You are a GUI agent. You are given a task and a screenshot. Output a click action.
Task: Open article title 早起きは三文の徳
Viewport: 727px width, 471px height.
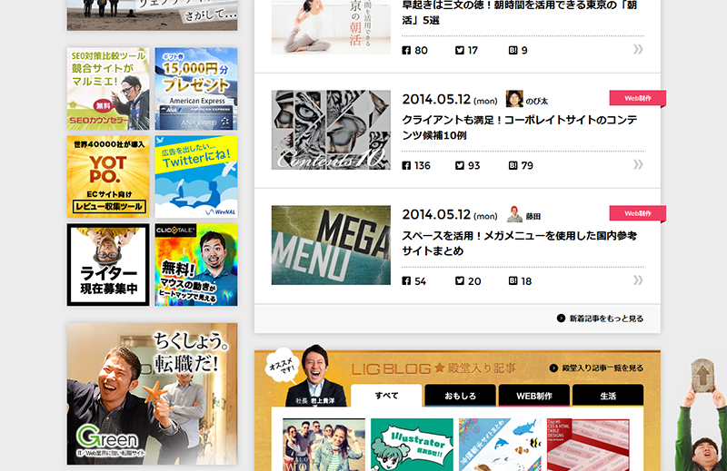coord(519,13)
